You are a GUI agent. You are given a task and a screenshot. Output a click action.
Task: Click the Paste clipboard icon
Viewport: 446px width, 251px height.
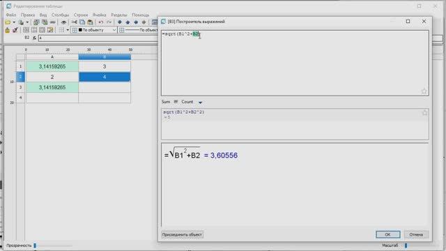click(90, 22)
